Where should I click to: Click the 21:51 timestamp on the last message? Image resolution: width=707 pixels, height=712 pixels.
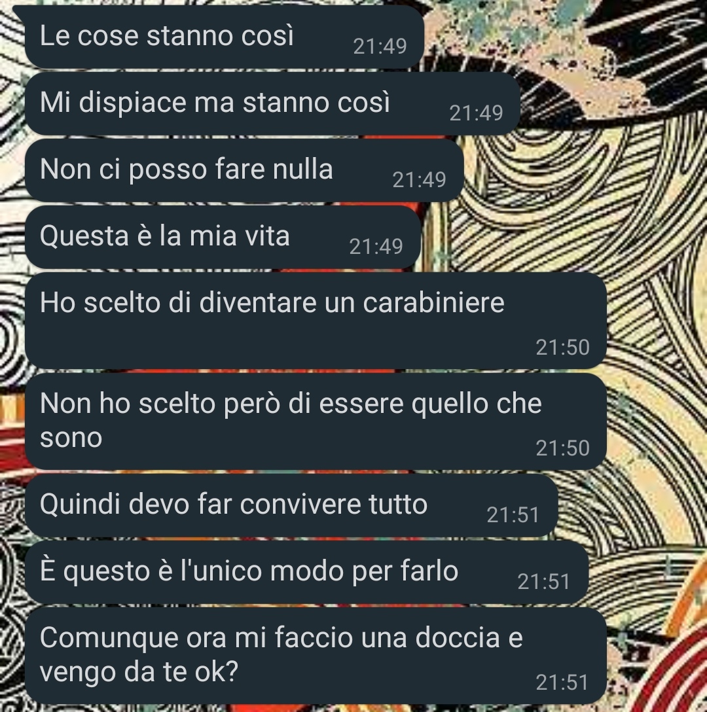click(562, 683)
